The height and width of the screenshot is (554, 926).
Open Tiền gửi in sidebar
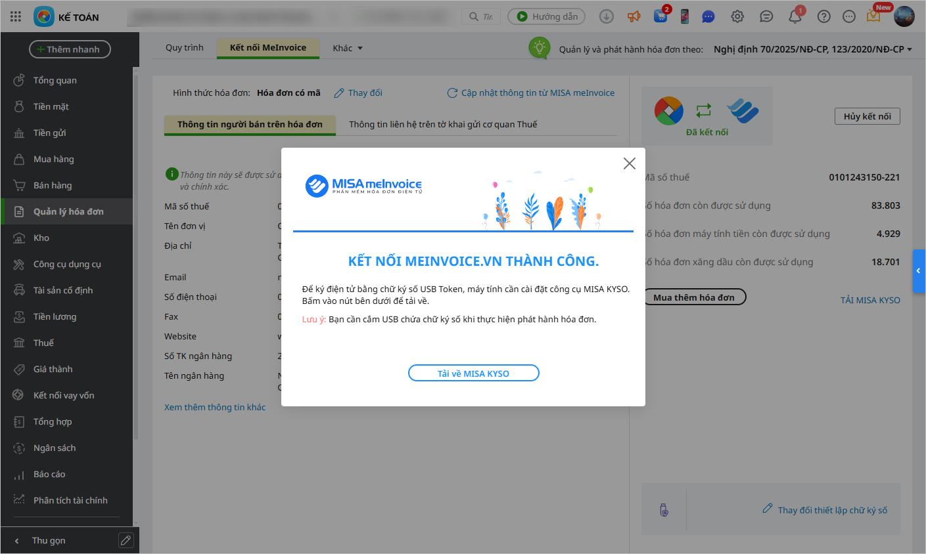[x=66, y=133]
